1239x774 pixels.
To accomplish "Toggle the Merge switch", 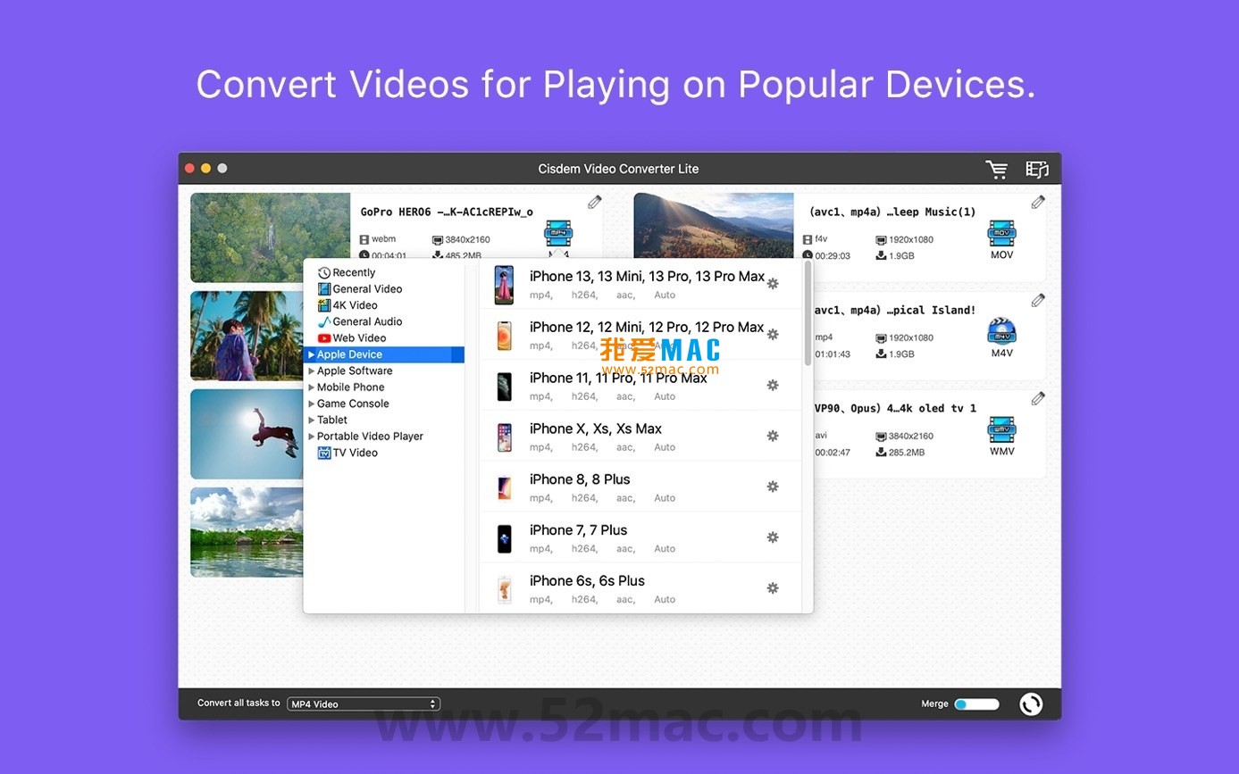I will [x=976, y=703].
